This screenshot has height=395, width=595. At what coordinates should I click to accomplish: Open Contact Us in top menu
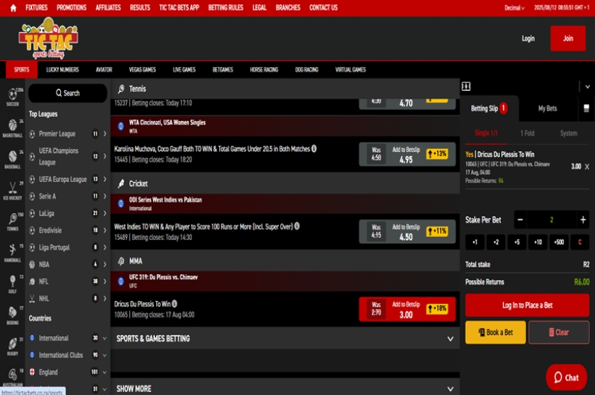(323, 7)
